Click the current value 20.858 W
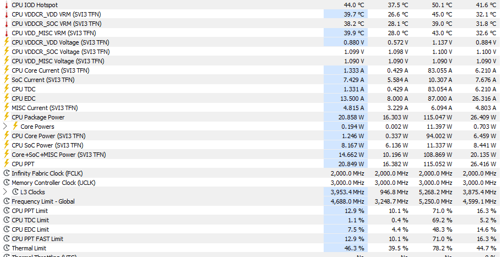The image size is (502, 257). [351, 117]
